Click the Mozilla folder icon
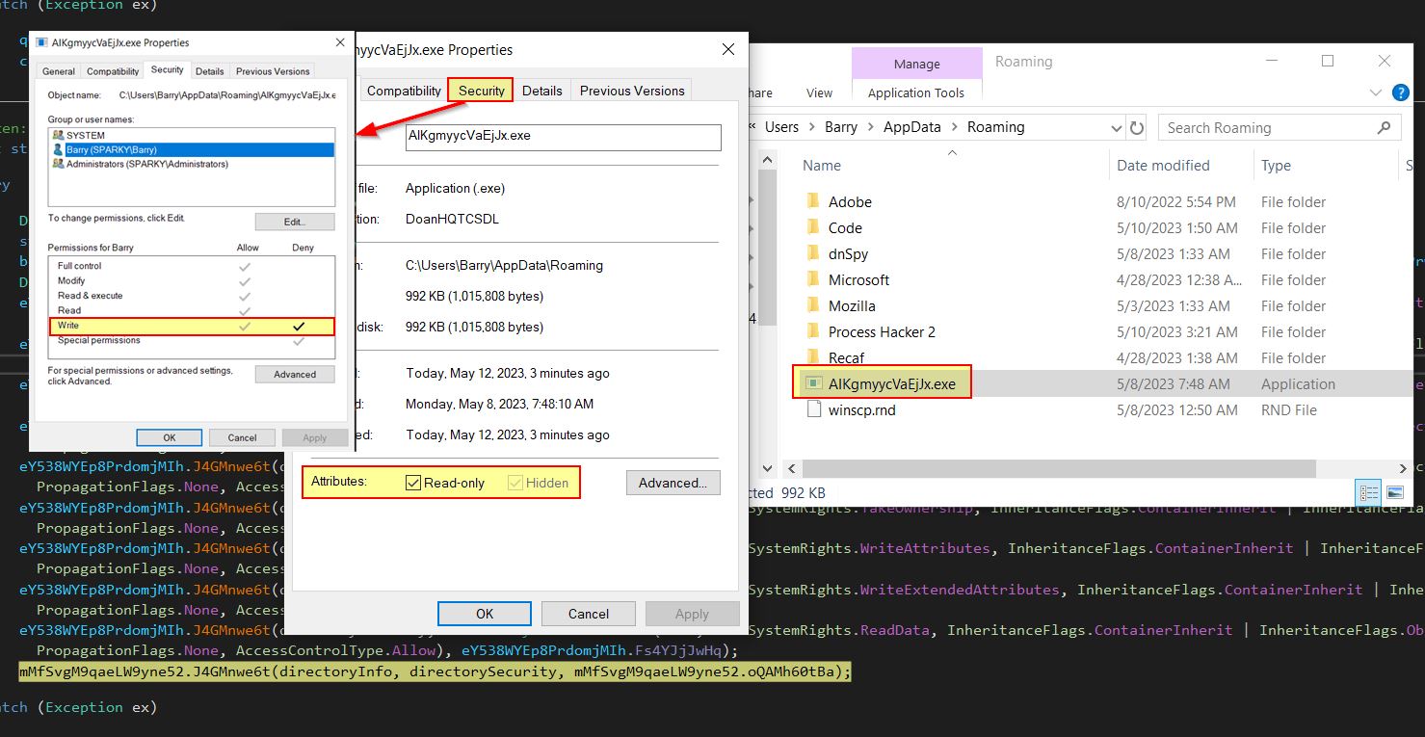This screenshot has width=1425, height=737. click(x=811, y=306)
